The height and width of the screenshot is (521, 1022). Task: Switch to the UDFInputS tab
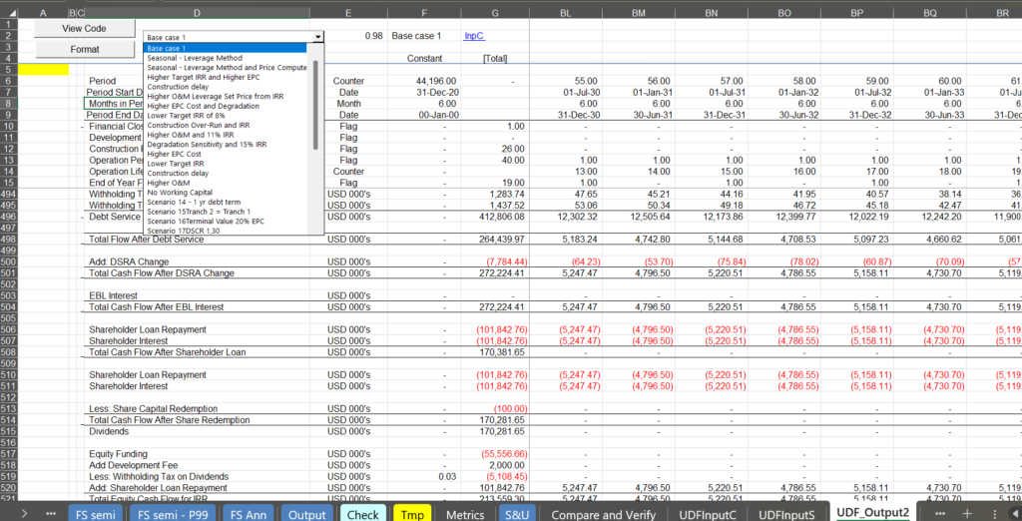786,514
